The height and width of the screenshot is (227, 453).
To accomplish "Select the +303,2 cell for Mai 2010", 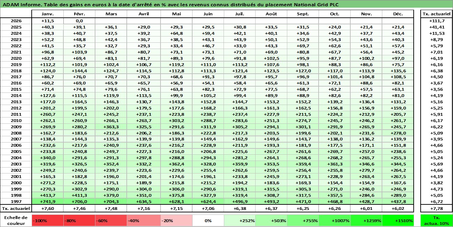I will [177, 121].
